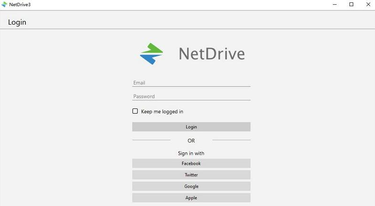The image size is (375, 206).
Task: Click the Keep me logged in label
Action: coord(162,111)
